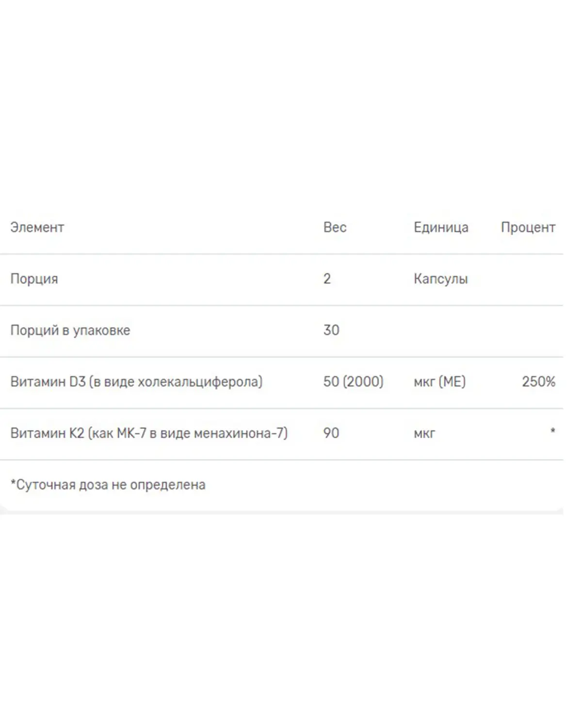This screenshot has width=582, height=727.
Task: Click the Витамин K2 менахинона-7 label
Action: point(149,433)
